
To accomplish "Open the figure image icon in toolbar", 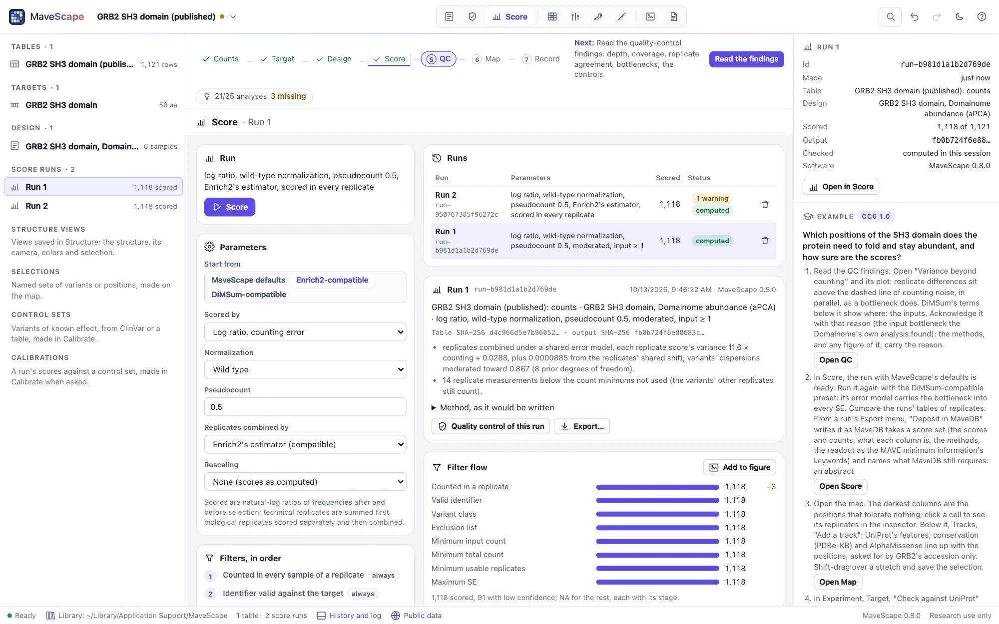I will tap(650, 16).
